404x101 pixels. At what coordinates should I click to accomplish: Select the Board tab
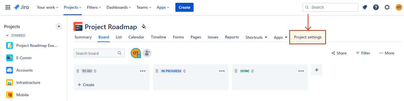pos(104,37)
